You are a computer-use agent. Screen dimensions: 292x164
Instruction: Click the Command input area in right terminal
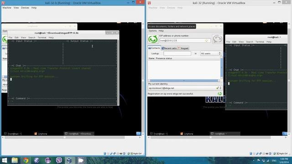coord(256,106)
